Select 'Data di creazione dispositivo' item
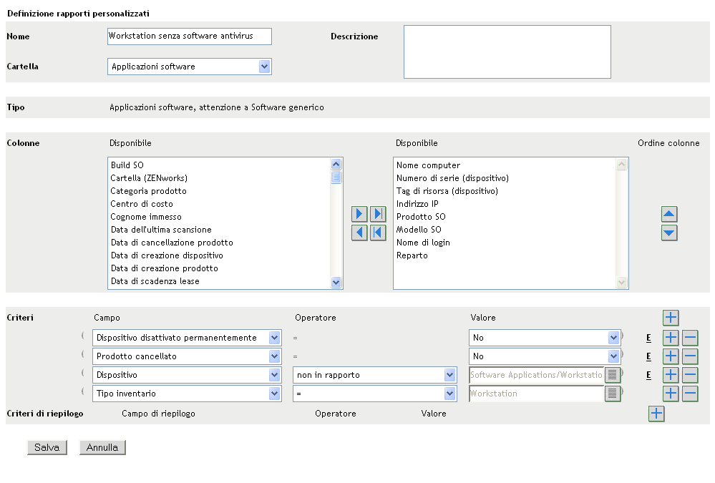This screenshot has height=483, width=715. [219, 255]
